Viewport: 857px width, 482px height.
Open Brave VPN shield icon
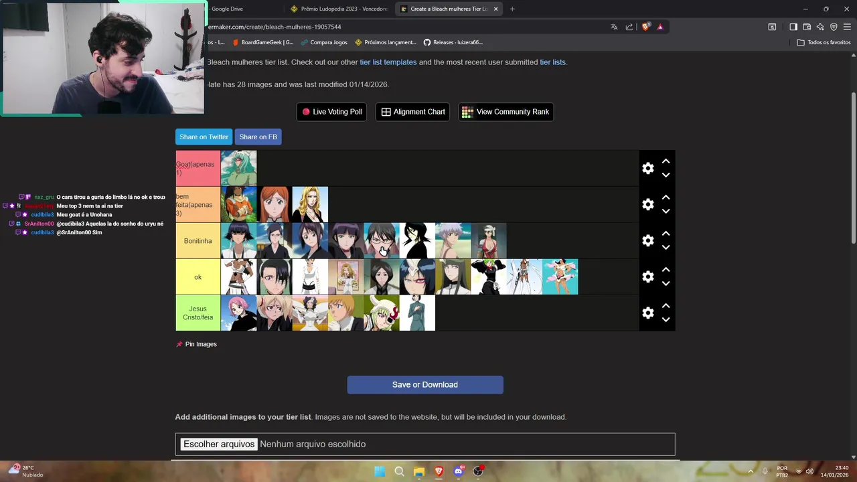pos(834,27)
